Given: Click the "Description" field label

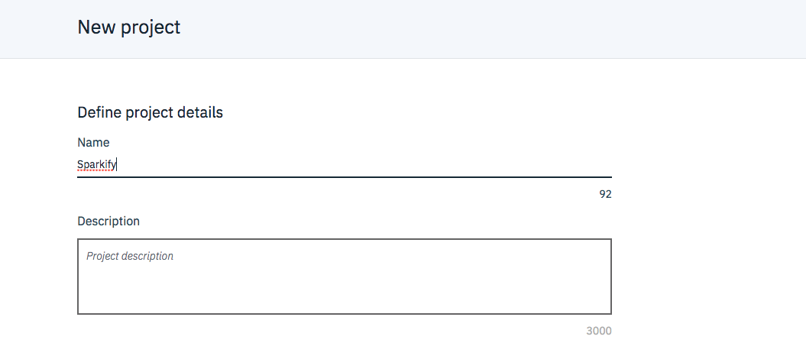Looking at the screenshot, I should tap(108, 221).
